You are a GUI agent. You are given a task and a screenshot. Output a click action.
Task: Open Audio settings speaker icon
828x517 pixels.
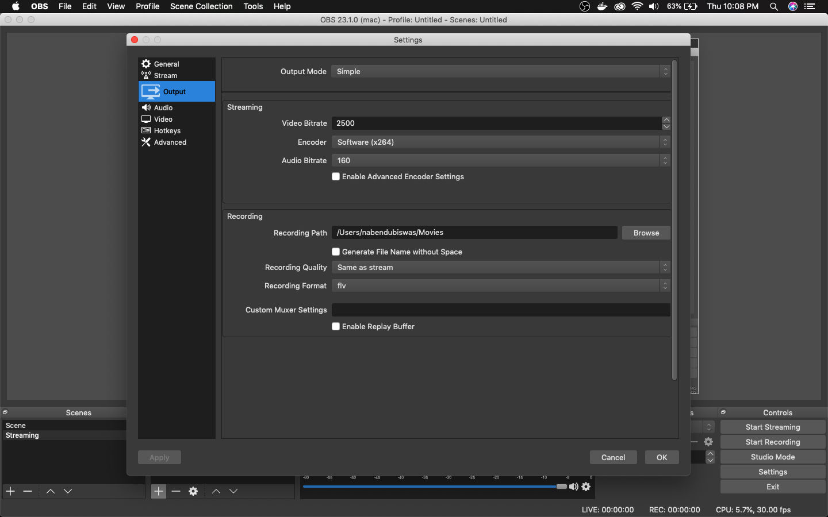tap(146, 107)
